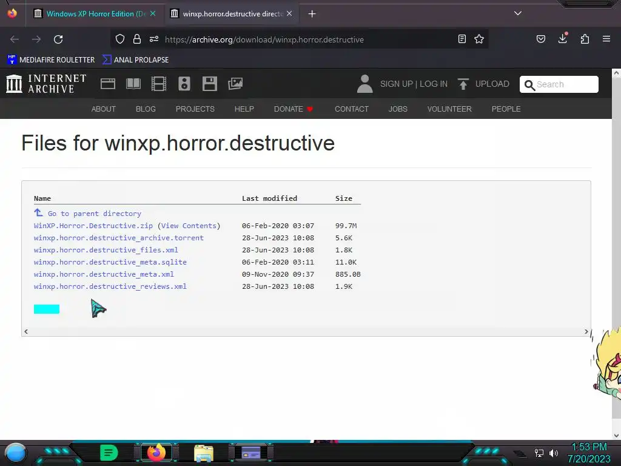621x466 pixels.
Task: Open the Texts book icon
Action: [133, 84]
